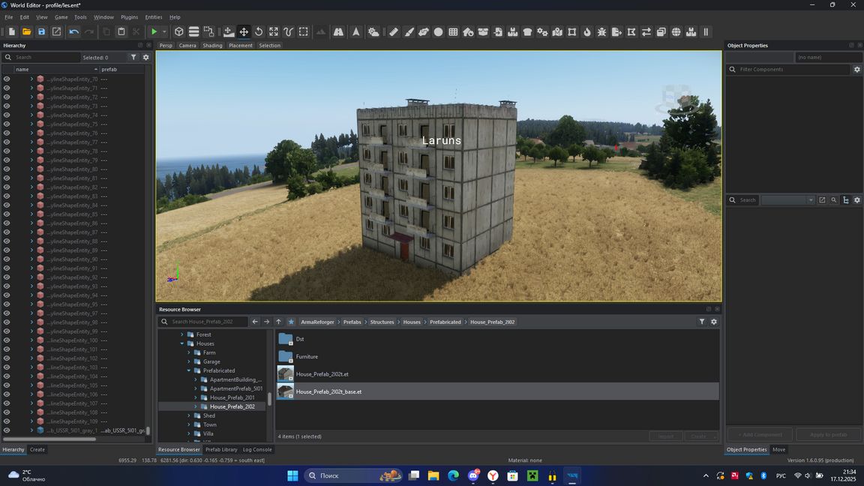Click the globe icon in toolbar
Viewport: 864px width, 486px height.
point(676,31)
